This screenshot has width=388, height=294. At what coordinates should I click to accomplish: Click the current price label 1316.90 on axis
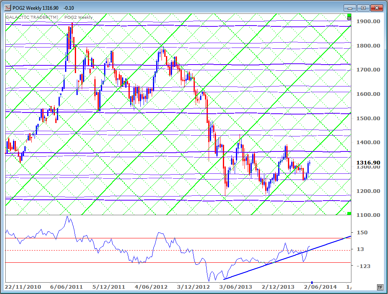368,162
